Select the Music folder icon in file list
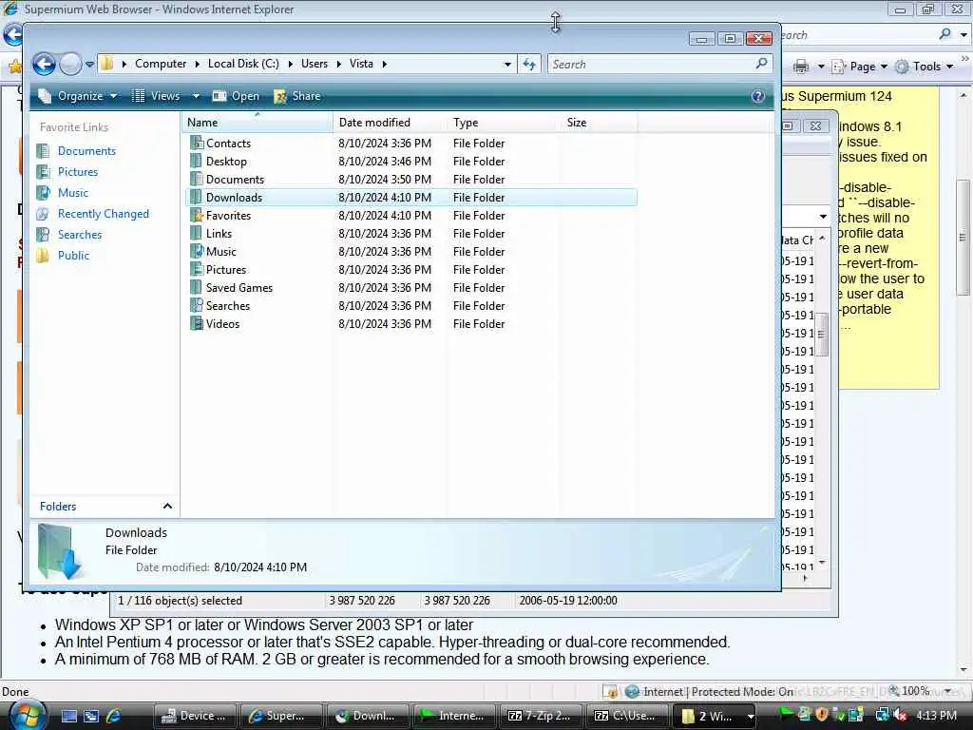973x730 pixels. tap(196, 251)
